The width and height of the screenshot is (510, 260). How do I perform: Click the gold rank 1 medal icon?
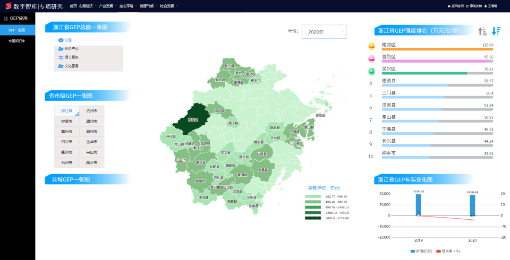coord(371,46)
